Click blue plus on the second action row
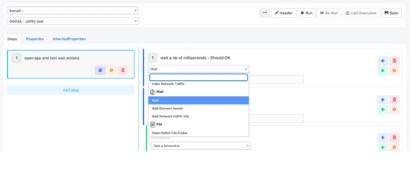 click(x=382, y=99)
